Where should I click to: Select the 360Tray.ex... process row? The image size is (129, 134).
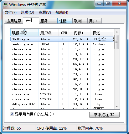62,39
